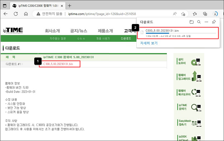
Task: Click the download progress bar
Action: 181,33
